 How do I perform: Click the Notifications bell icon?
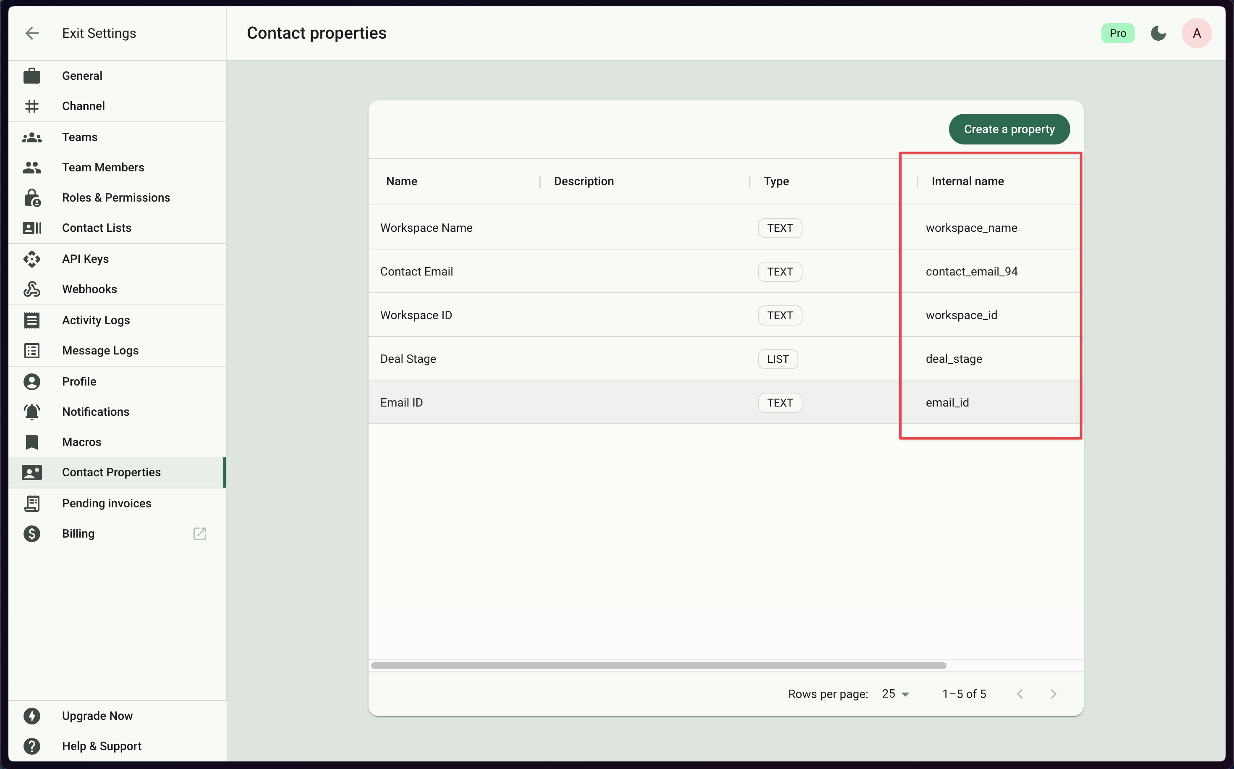32,412
